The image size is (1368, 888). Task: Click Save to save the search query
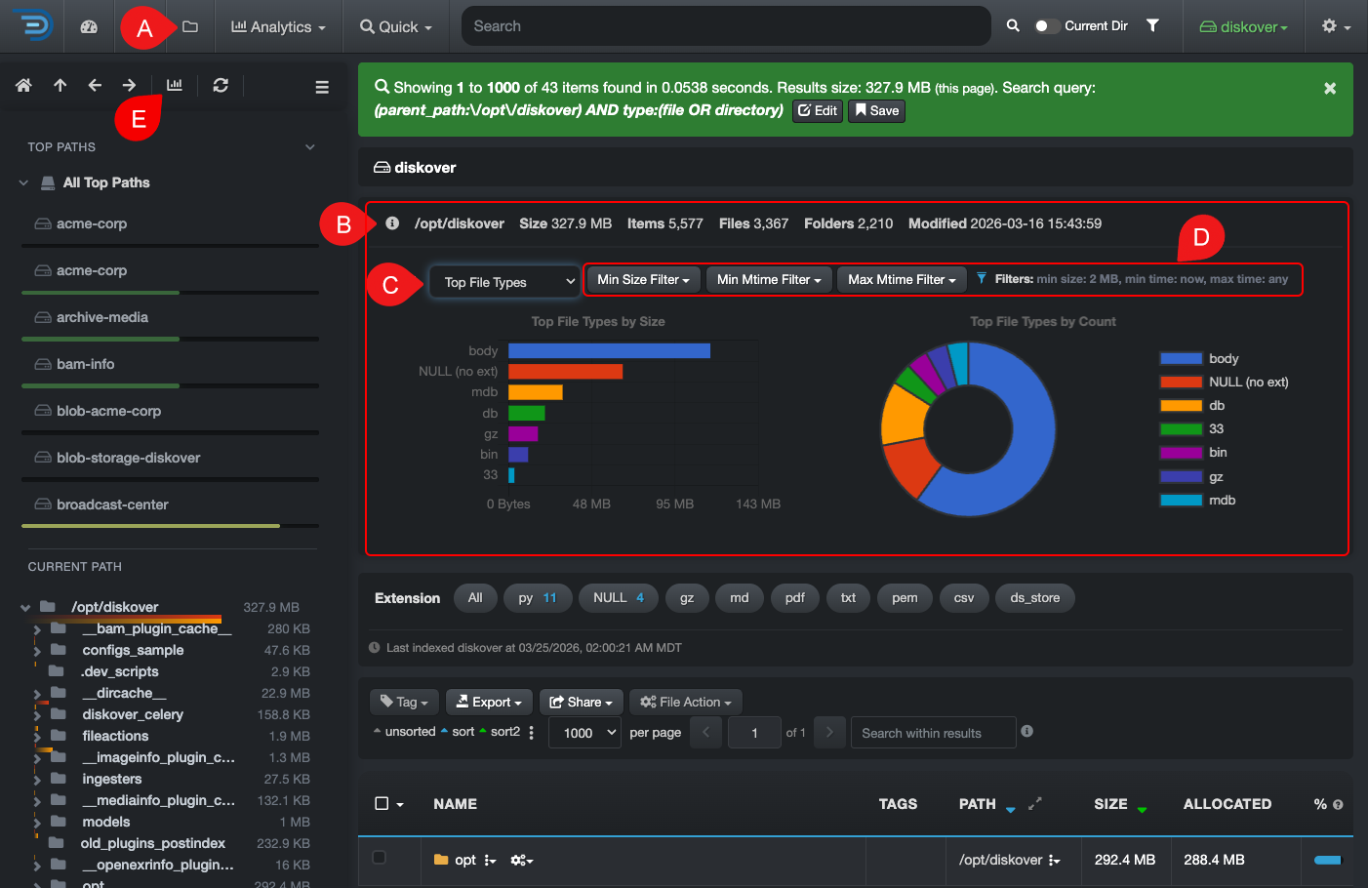[x=877, y=110]
